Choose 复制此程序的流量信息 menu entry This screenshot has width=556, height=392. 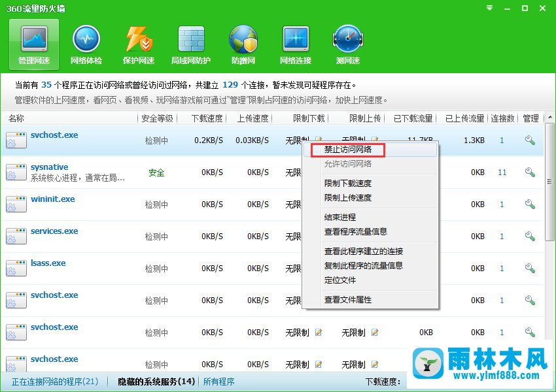[364, 266]
